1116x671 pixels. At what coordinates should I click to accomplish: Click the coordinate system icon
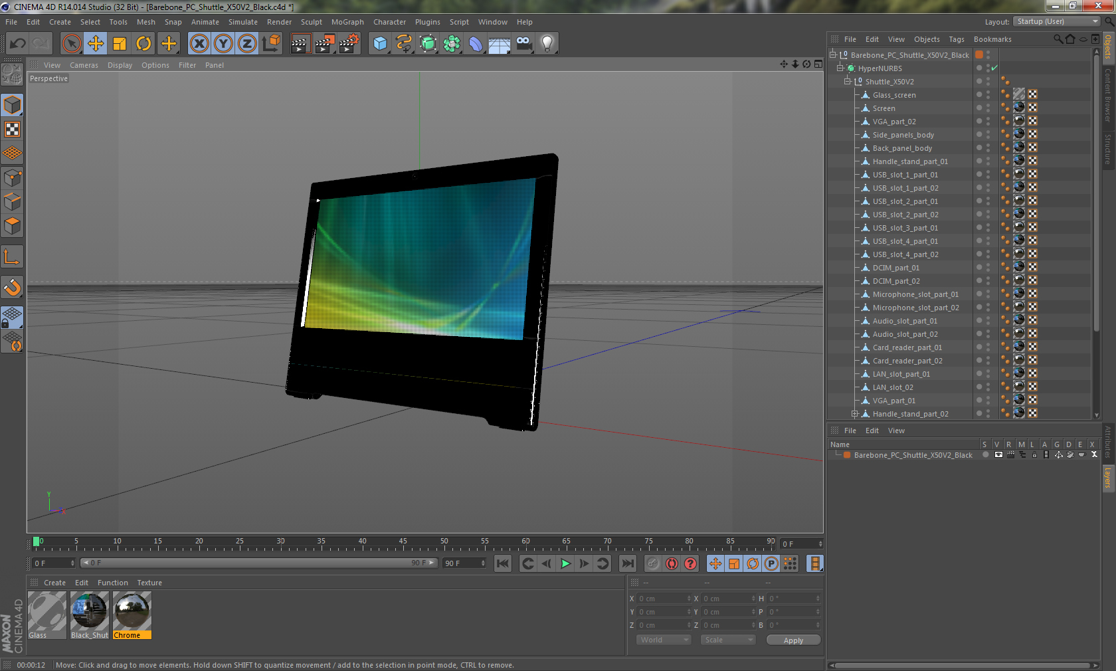(x=271, y=44)
